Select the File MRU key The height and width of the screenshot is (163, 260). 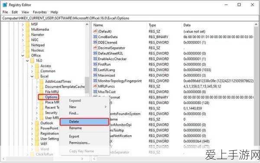click(52, 92)
